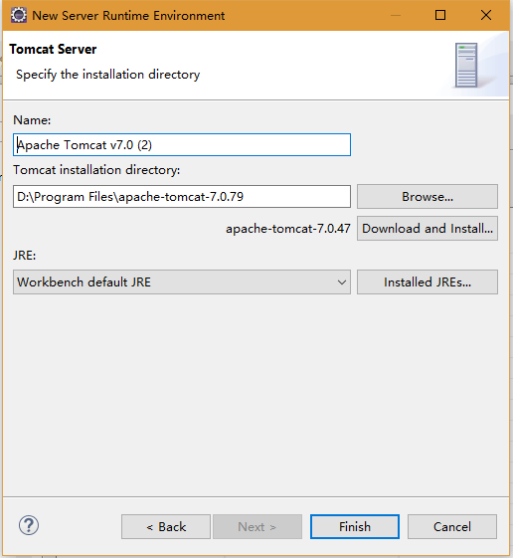Cancel the server runtime wizard
The height and width of the screenshot is (558, 513).
[452, 527]
